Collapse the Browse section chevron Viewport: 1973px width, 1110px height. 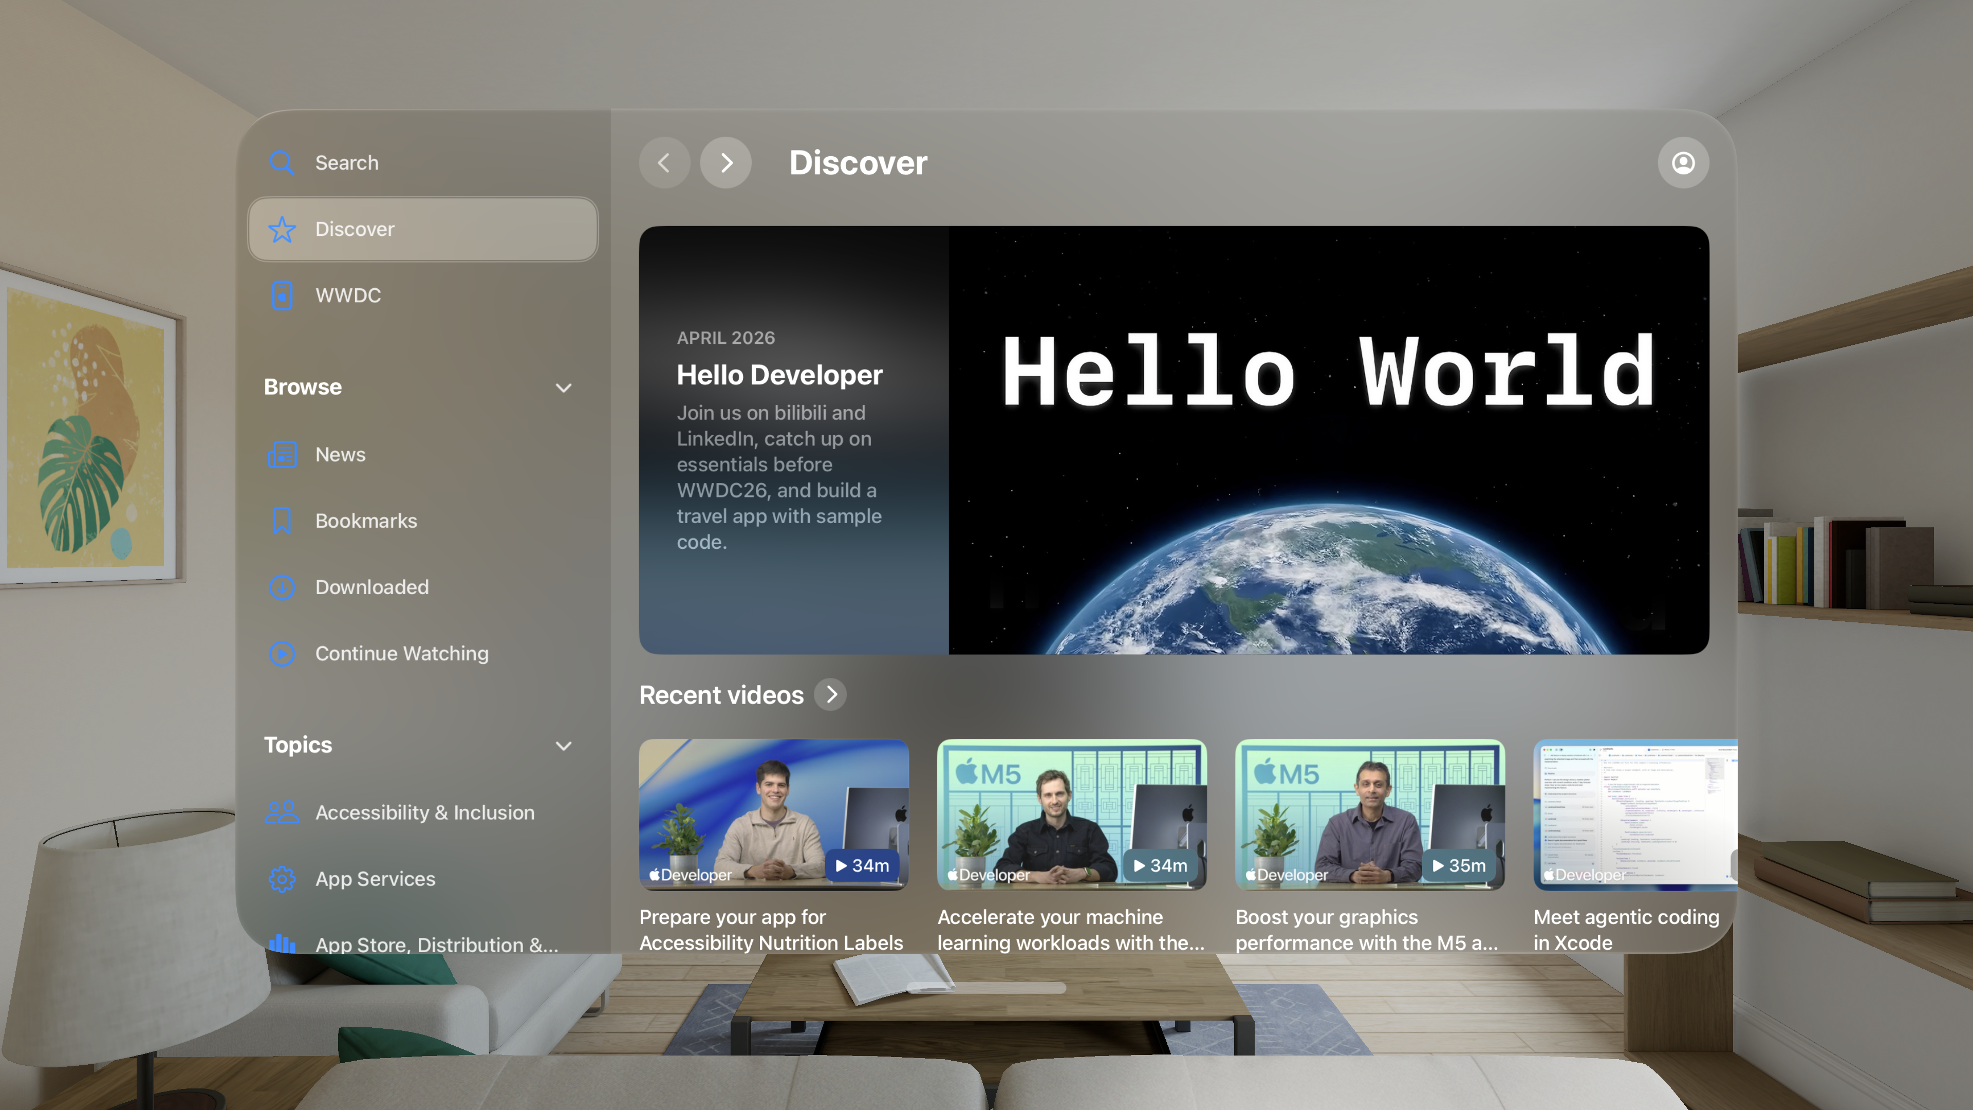point(564,387)
